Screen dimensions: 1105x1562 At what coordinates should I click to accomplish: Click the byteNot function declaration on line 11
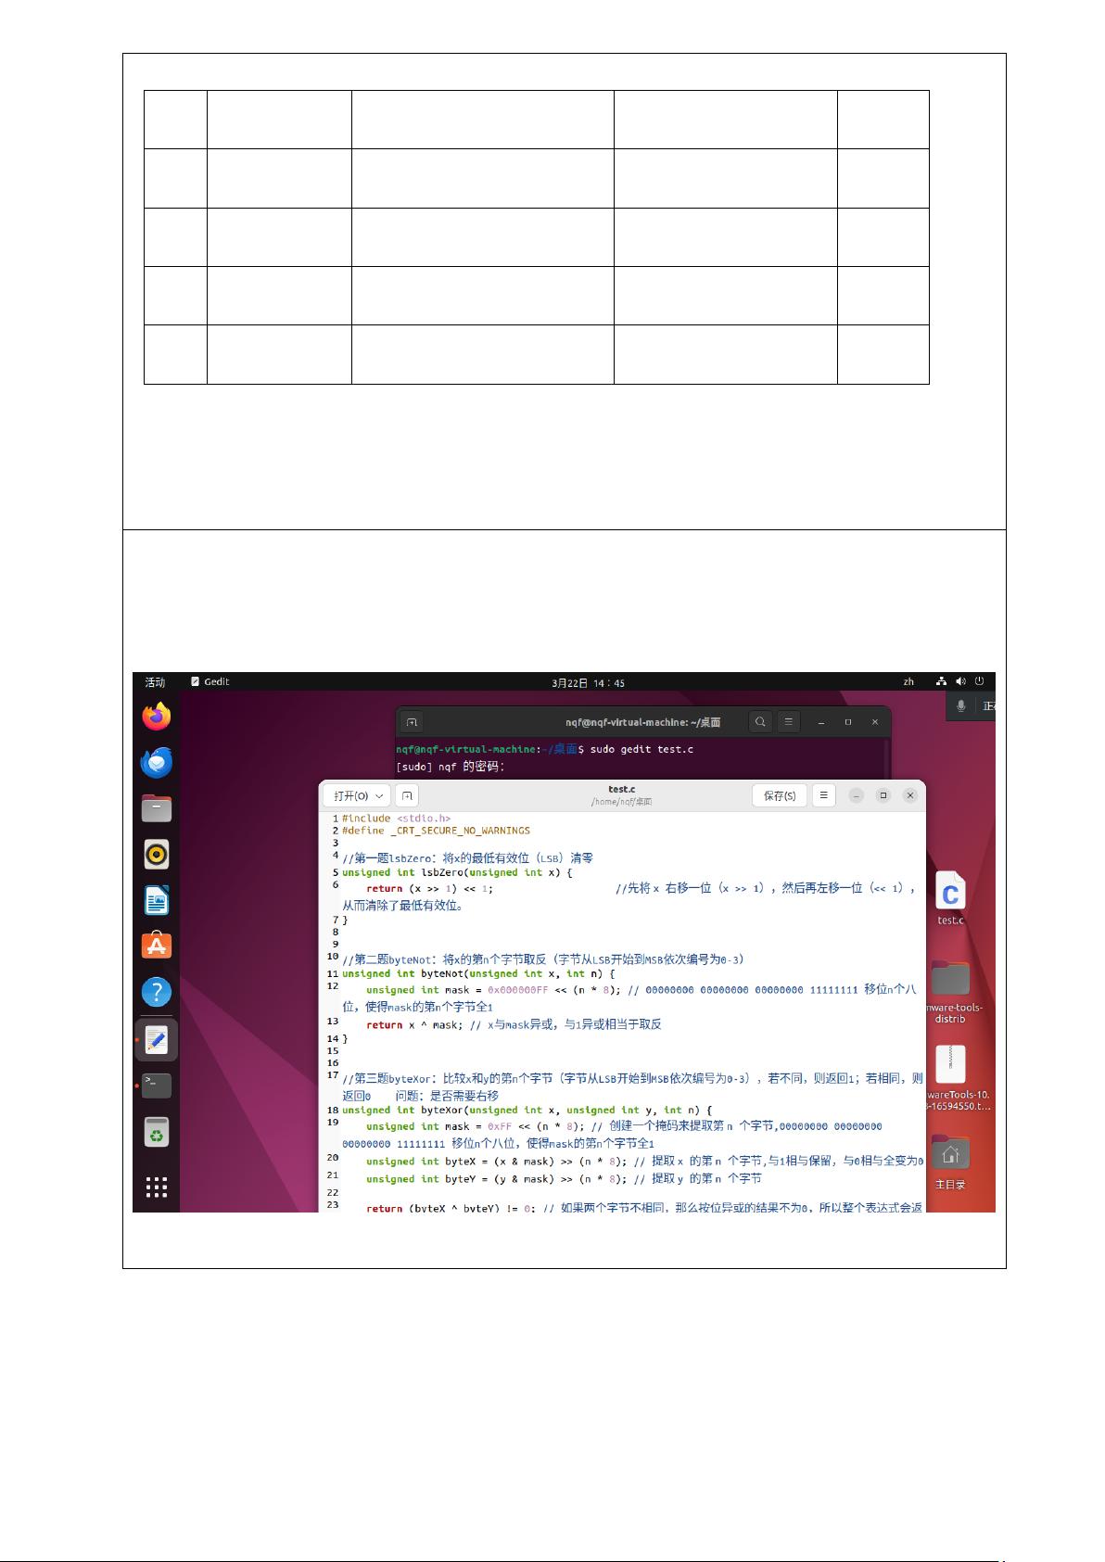tap(478, 973)
